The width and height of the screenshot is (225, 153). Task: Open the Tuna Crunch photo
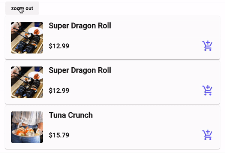point(27,127)
